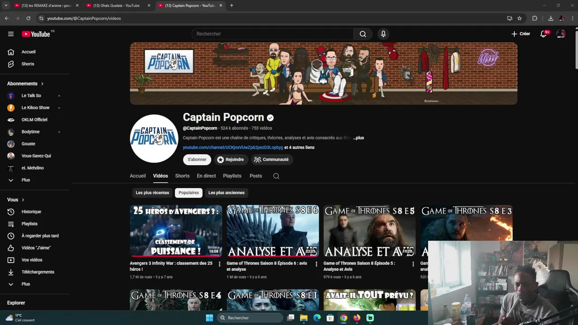Open the Windows Start menu
Screen dimensions: 578x325
[x=210, y=318]
